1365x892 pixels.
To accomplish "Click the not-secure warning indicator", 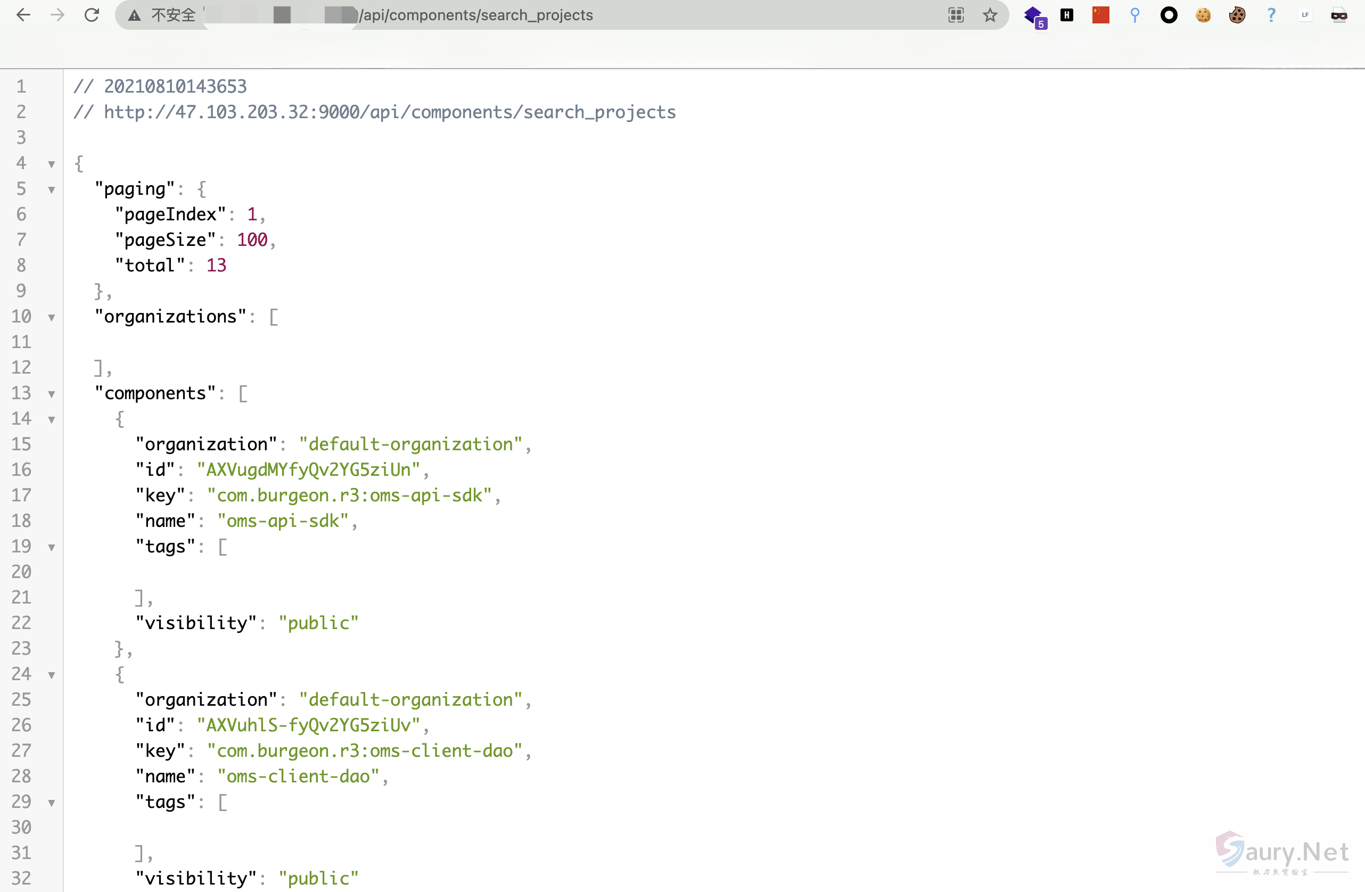I will pos(162,15).
